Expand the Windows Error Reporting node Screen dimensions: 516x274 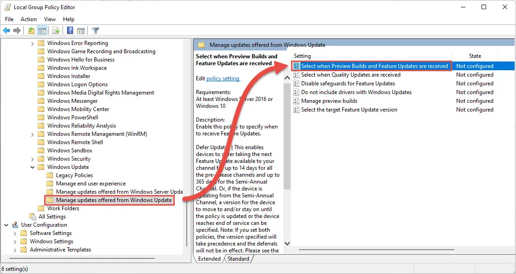pyautogui.click(x=32, y=43)
